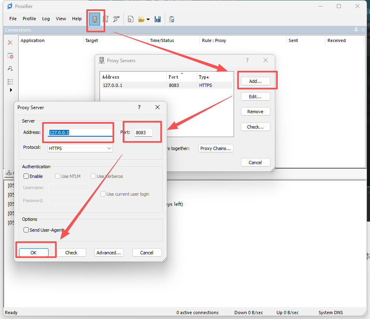This screenshot has height=319, width=370.
Task: Click the help question mark in Proxy Servers window
Action: 247,60
